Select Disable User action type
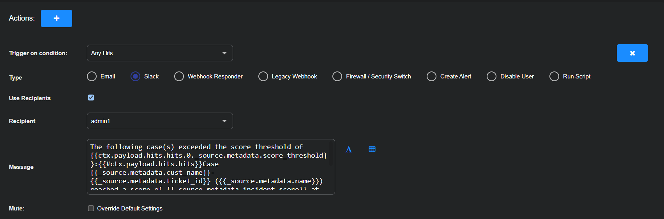This screenshot has width=664, height=219. pyautogui.click(x=492, y=76)
